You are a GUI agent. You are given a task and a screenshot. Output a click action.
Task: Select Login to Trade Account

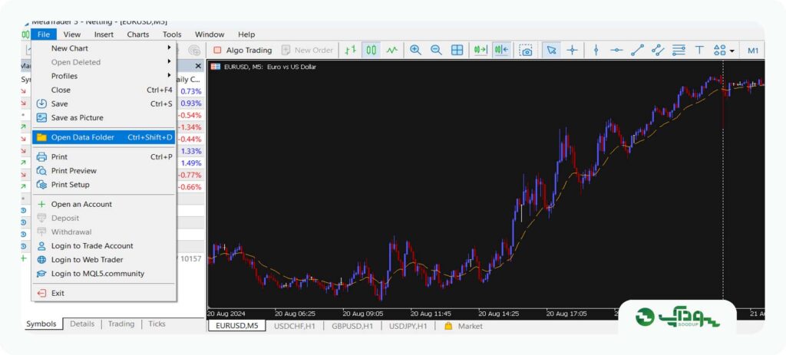pyautogui.click(x=104, y=246)
